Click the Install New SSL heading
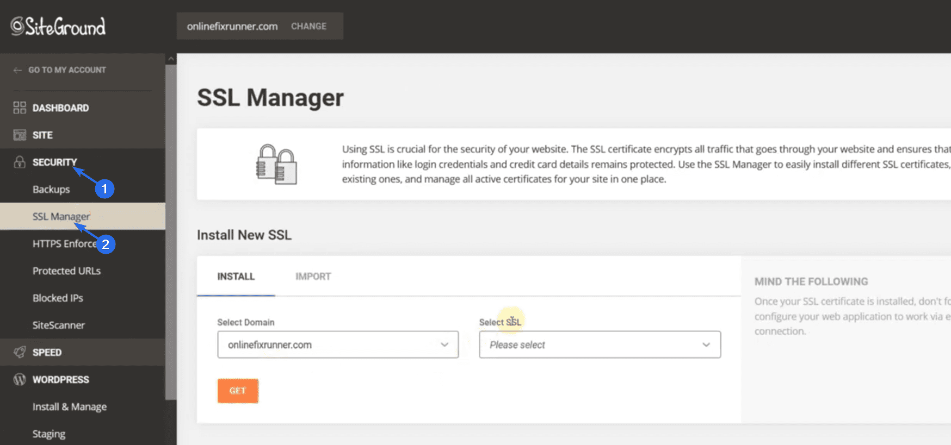Viewport: 951px width, 445px height. [x=244, y=235]
